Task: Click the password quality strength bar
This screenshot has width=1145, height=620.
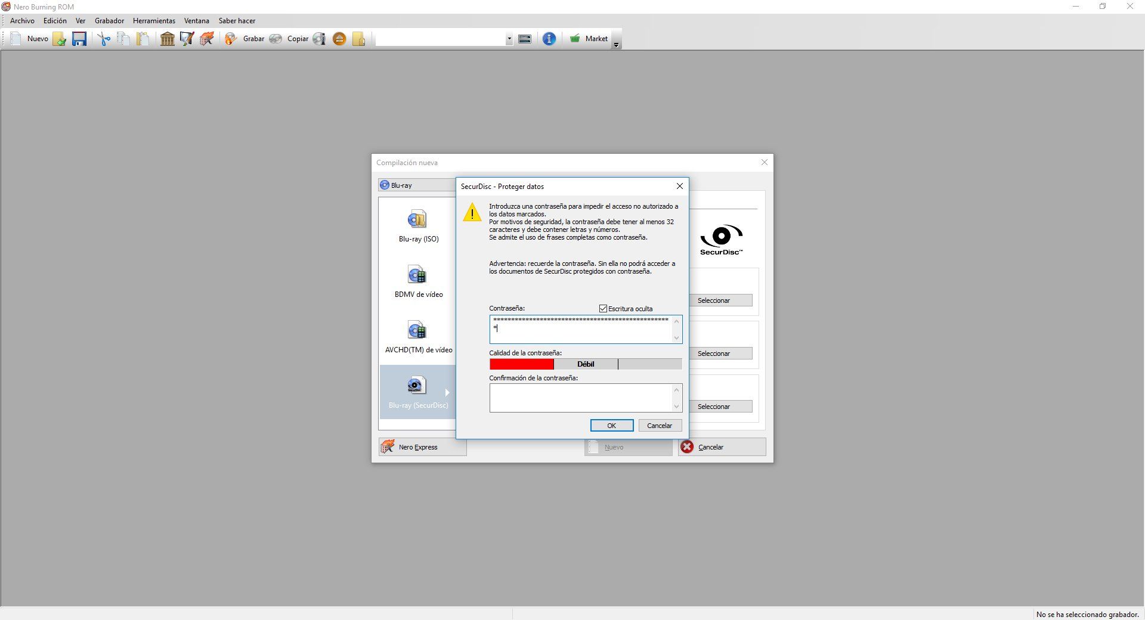Action: [x=586, y=364]
